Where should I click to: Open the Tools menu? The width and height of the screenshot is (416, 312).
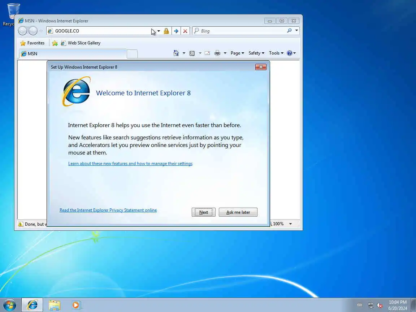(276, 53)
